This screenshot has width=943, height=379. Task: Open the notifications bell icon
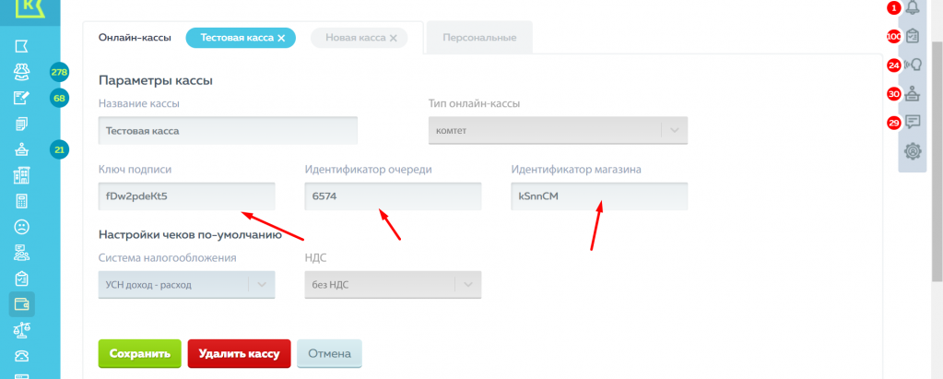click(x=913, y=7)
